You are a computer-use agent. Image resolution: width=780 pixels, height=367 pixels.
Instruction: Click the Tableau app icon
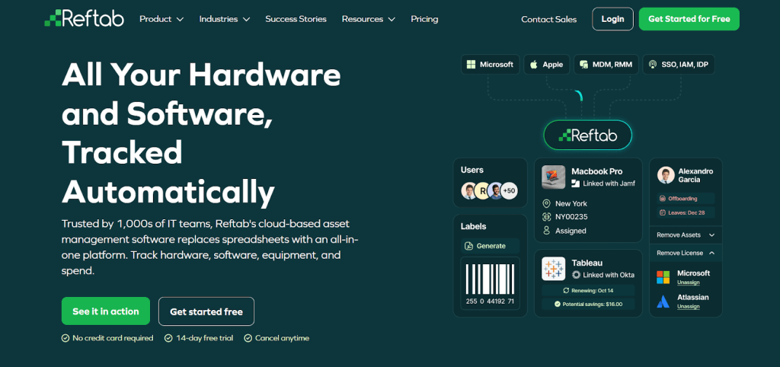tap(553, 269)
